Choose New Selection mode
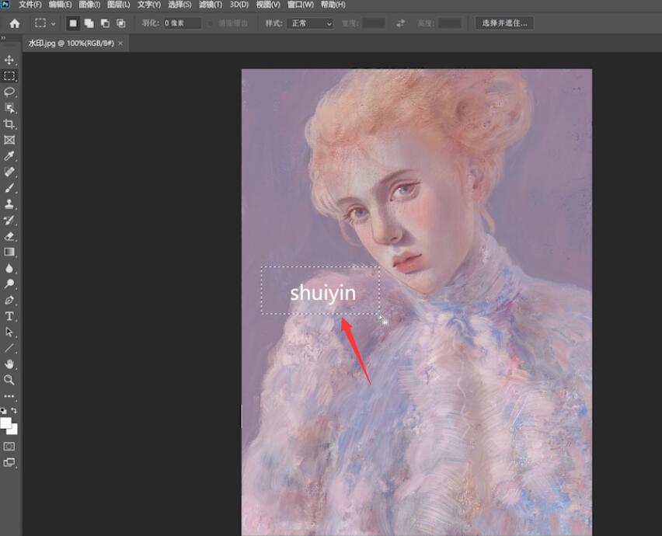 point(73,23)
